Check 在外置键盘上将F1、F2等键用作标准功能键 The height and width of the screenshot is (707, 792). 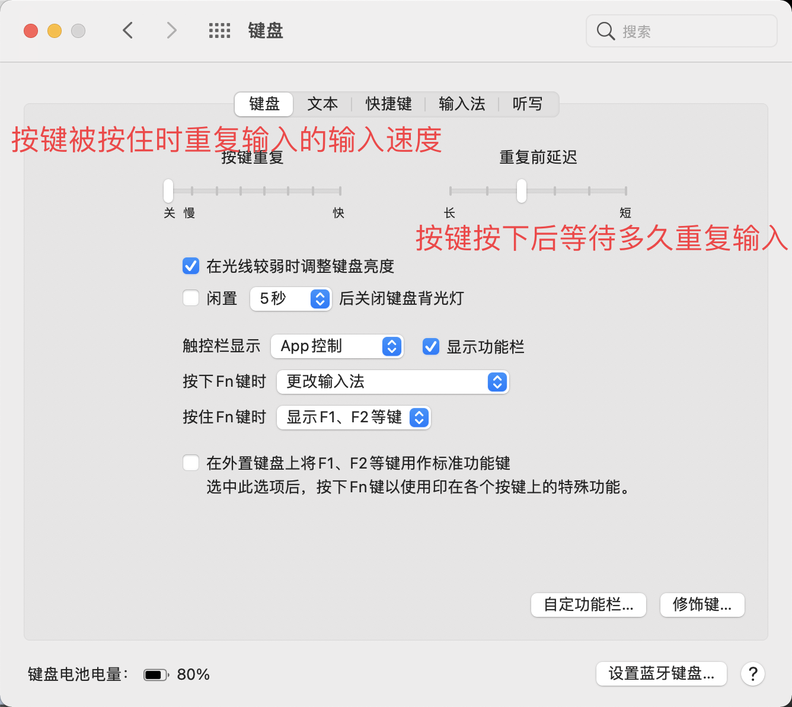pyautogui.click(x=191, y=463)
